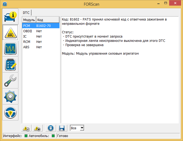Screen dimensions: 183x141
Task: Open the tests checklist section
Action: [10, 65]
